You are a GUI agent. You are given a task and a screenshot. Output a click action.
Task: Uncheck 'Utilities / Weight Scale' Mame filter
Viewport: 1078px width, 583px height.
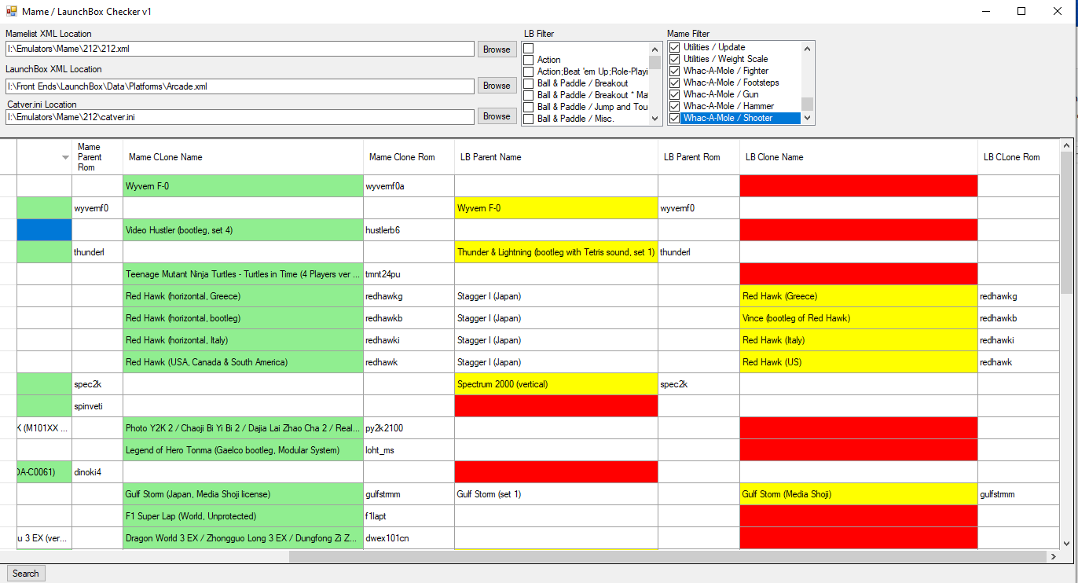[675, 59]
